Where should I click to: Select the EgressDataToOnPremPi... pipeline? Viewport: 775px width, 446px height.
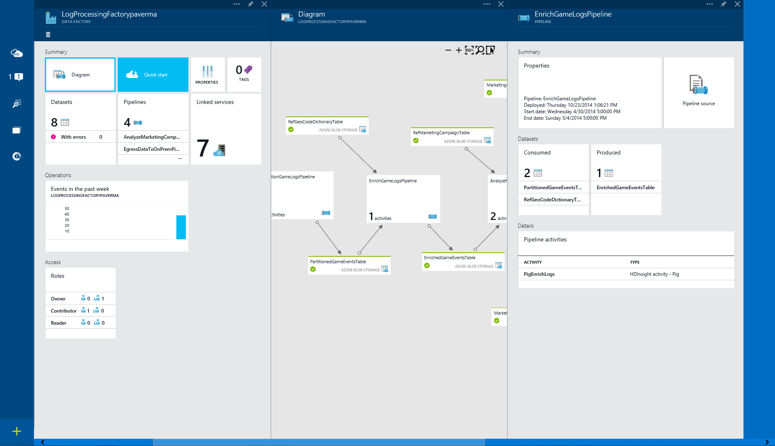pyautogui.click(x=153, y=149)
